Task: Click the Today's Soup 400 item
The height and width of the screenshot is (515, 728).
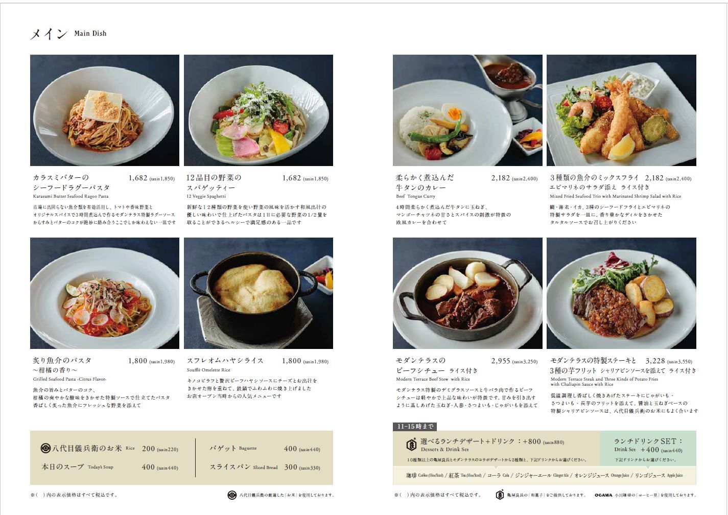Action: tap(110, 467)
